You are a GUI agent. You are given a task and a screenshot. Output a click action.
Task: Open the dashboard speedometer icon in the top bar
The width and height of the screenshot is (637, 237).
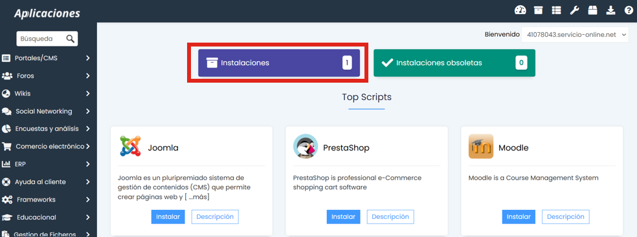coord(520,10)
